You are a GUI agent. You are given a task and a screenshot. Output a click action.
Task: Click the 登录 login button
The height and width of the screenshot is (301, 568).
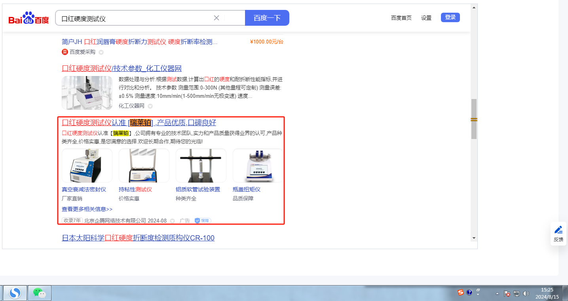[x=450, y=17]
